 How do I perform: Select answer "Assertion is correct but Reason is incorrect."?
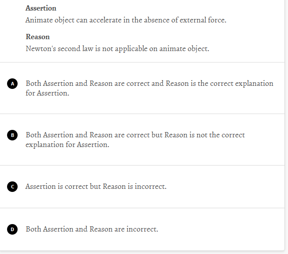click(x=96, y=187)
